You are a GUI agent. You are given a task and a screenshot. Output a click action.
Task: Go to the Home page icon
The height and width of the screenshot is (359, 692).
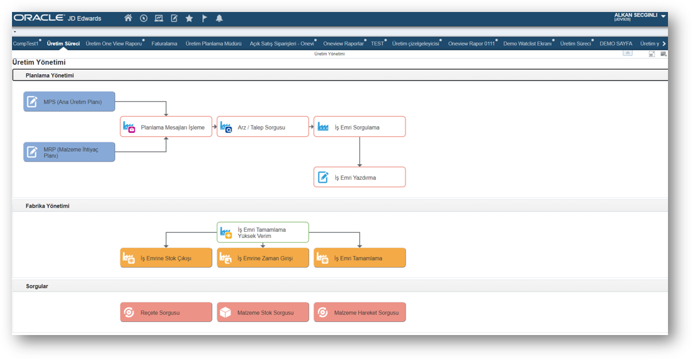point(128,18)
